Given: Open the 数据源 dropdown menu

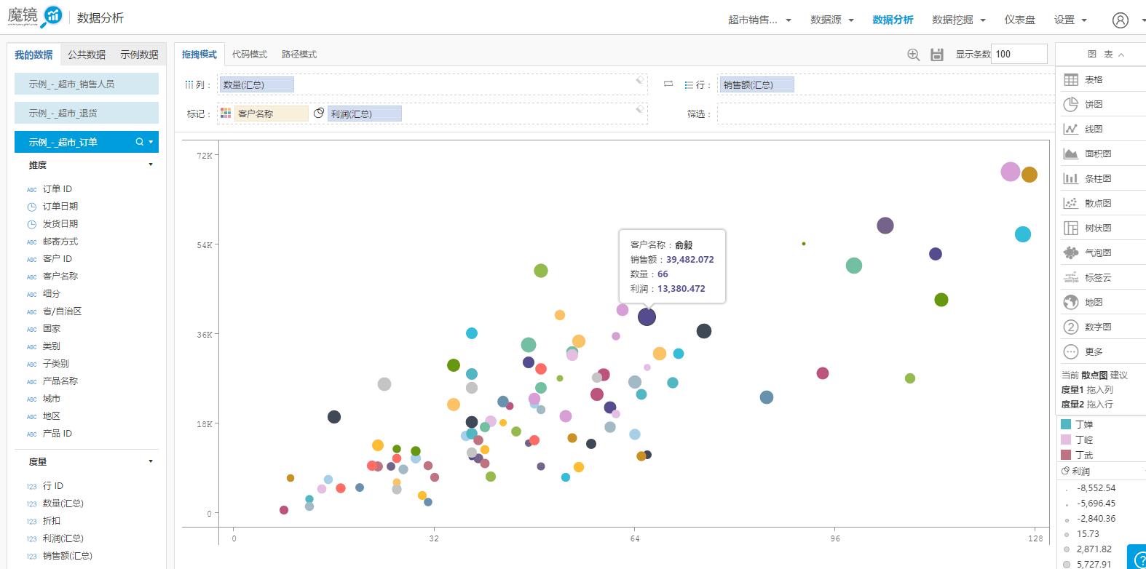Looking at the screenshot, I should click(x=831, y=20).
